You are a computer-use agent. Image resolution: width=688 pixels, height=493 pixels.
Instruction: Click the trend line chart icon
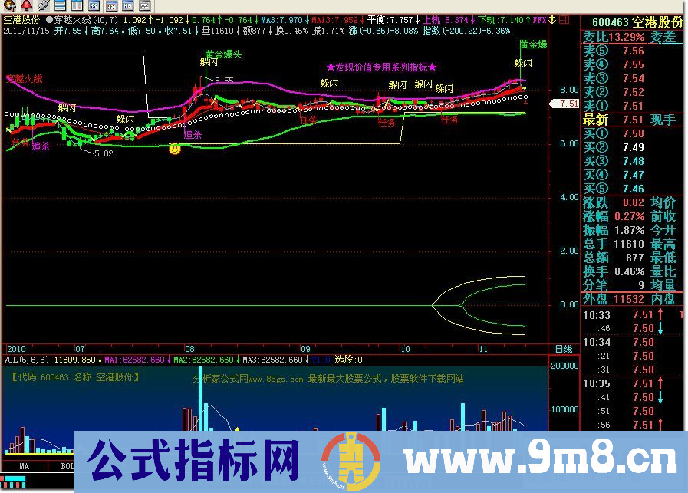click(x=144, y=5)
